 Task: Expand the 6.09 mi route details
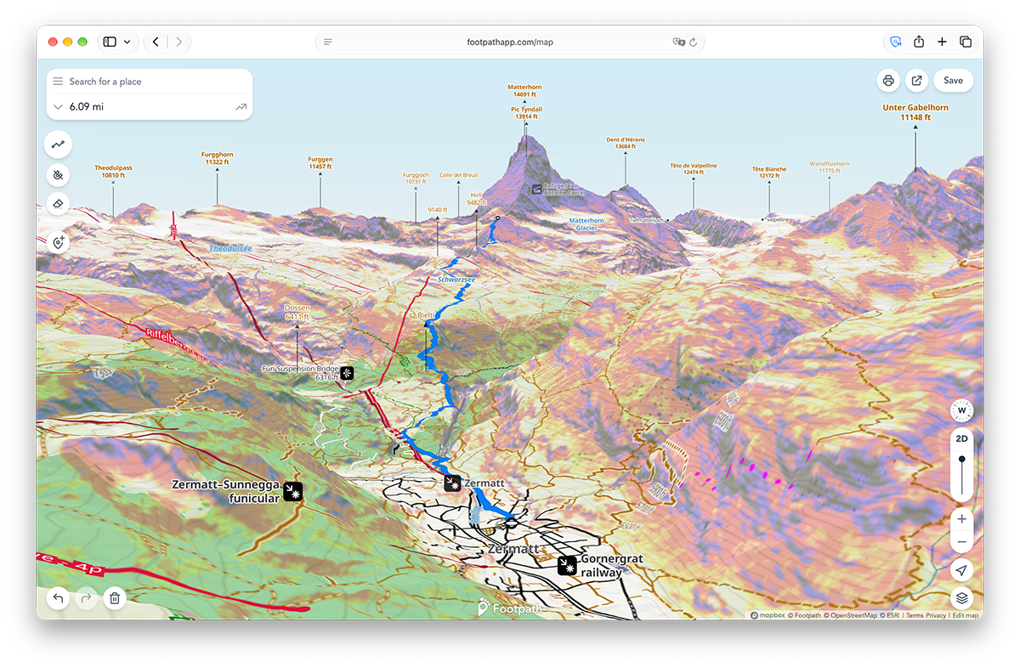tap(58, 107)
